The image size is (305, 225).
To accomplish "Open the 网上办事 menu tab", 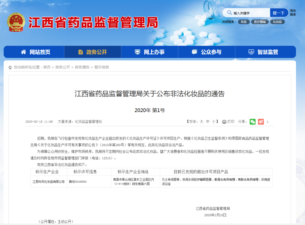I will tap(150, 52).
